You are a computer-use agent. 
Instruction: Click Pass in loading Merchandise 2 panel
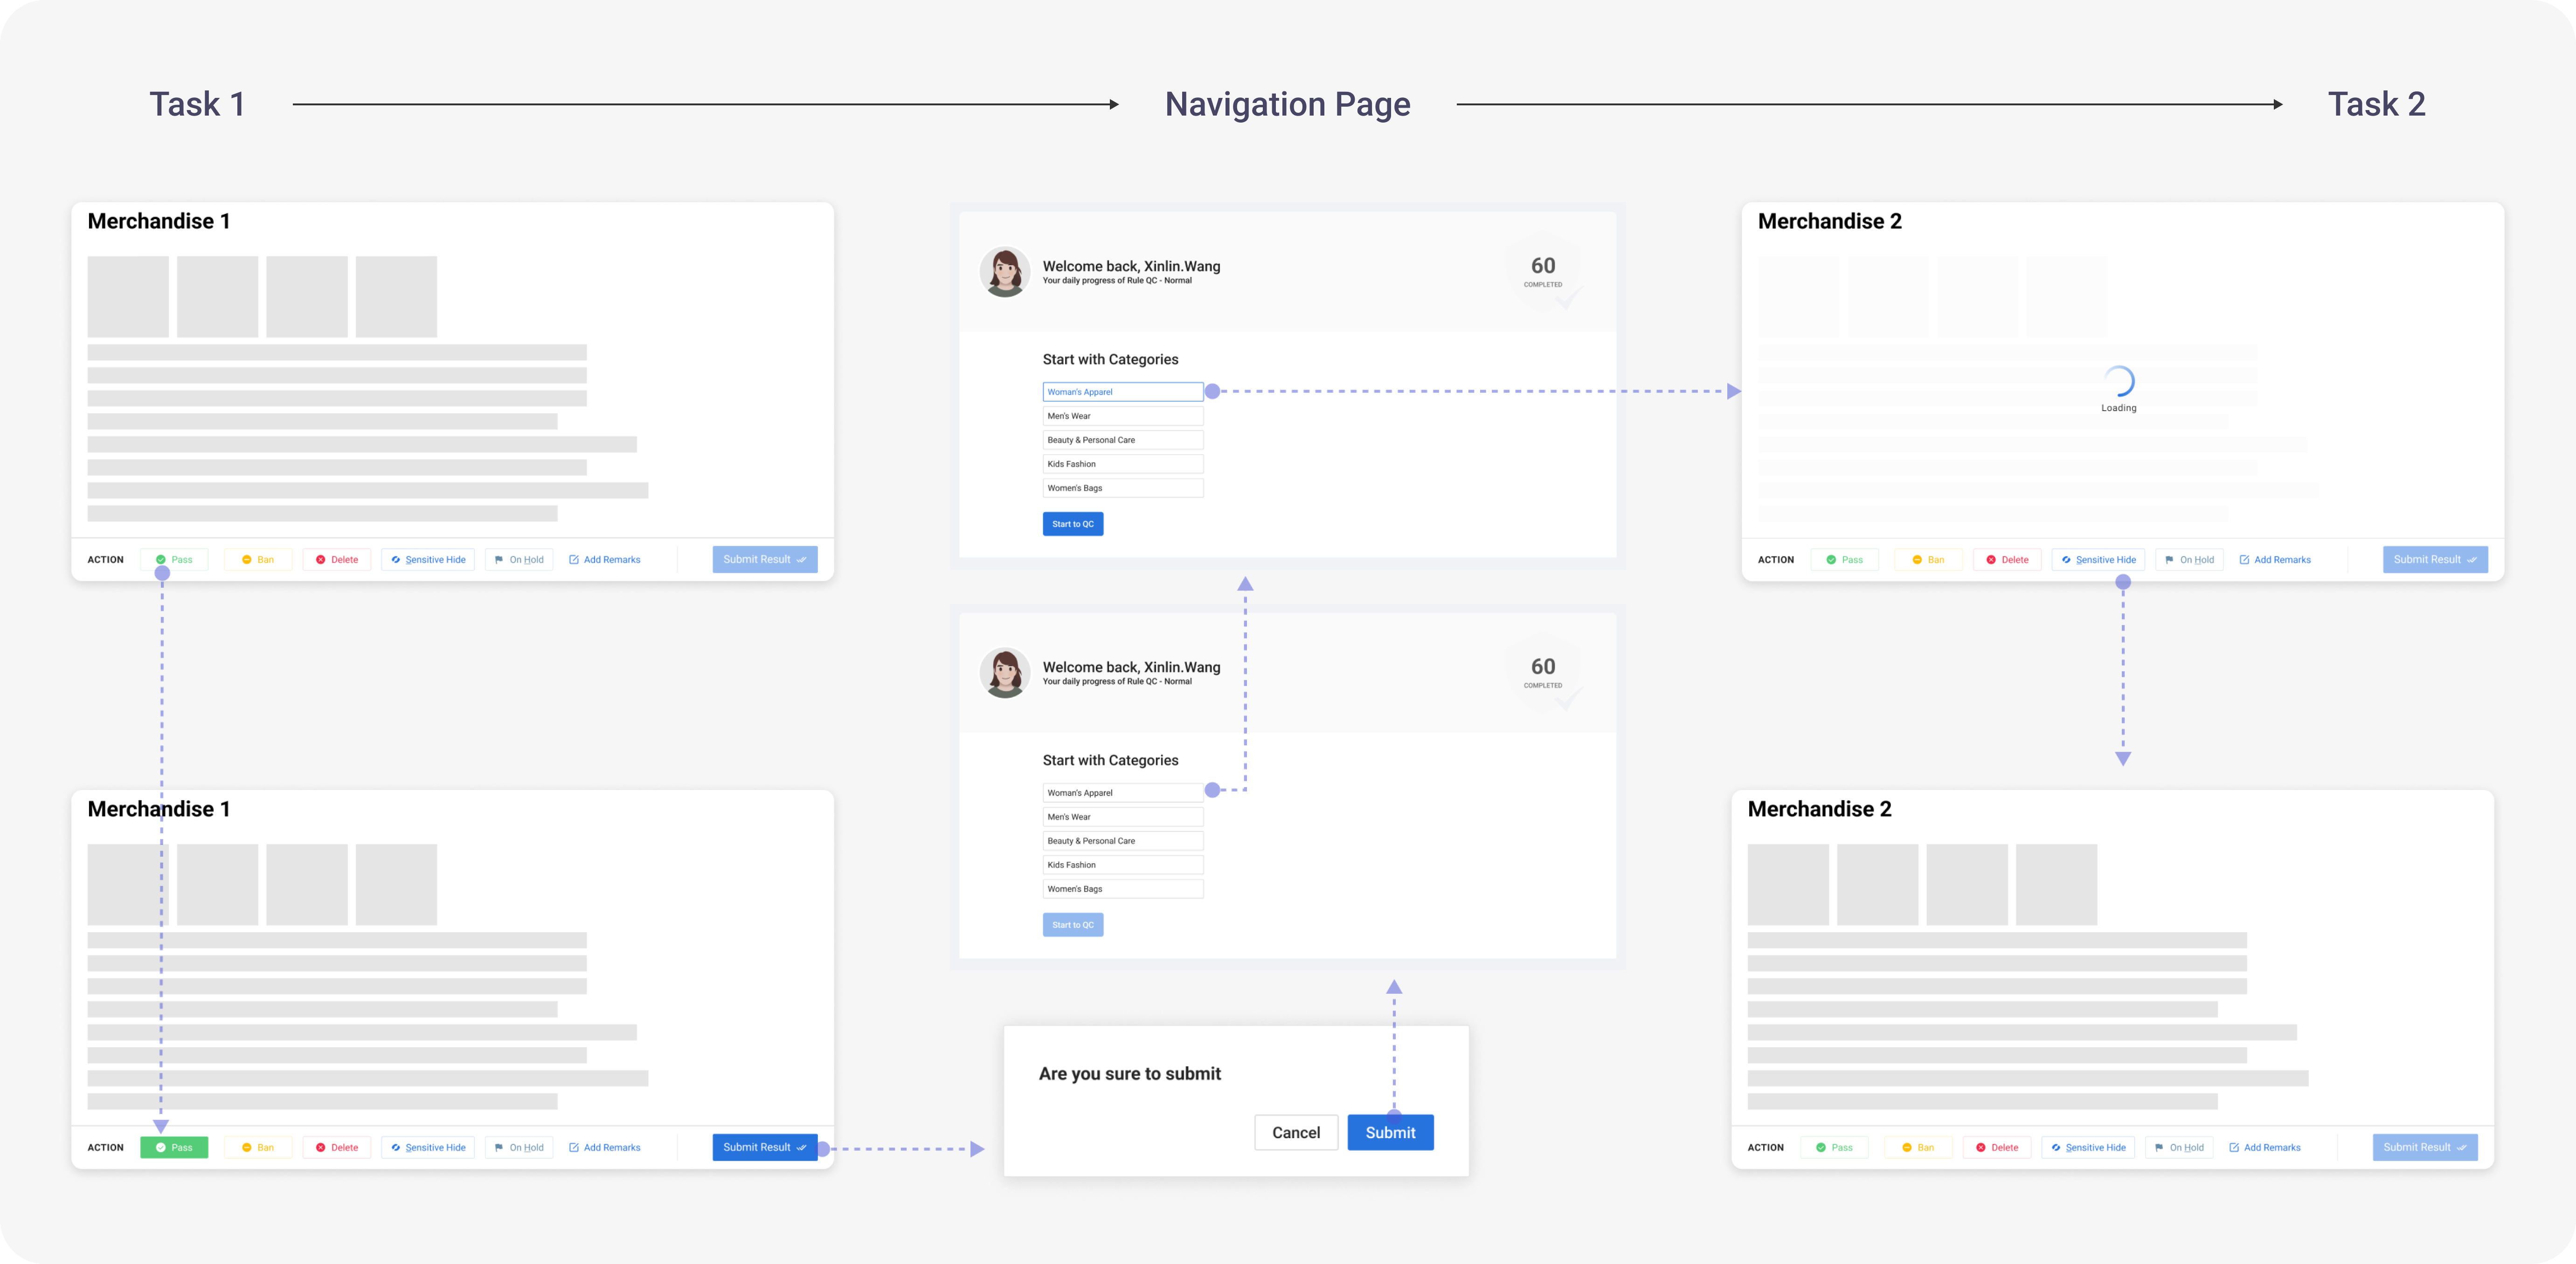(1845, 560)
